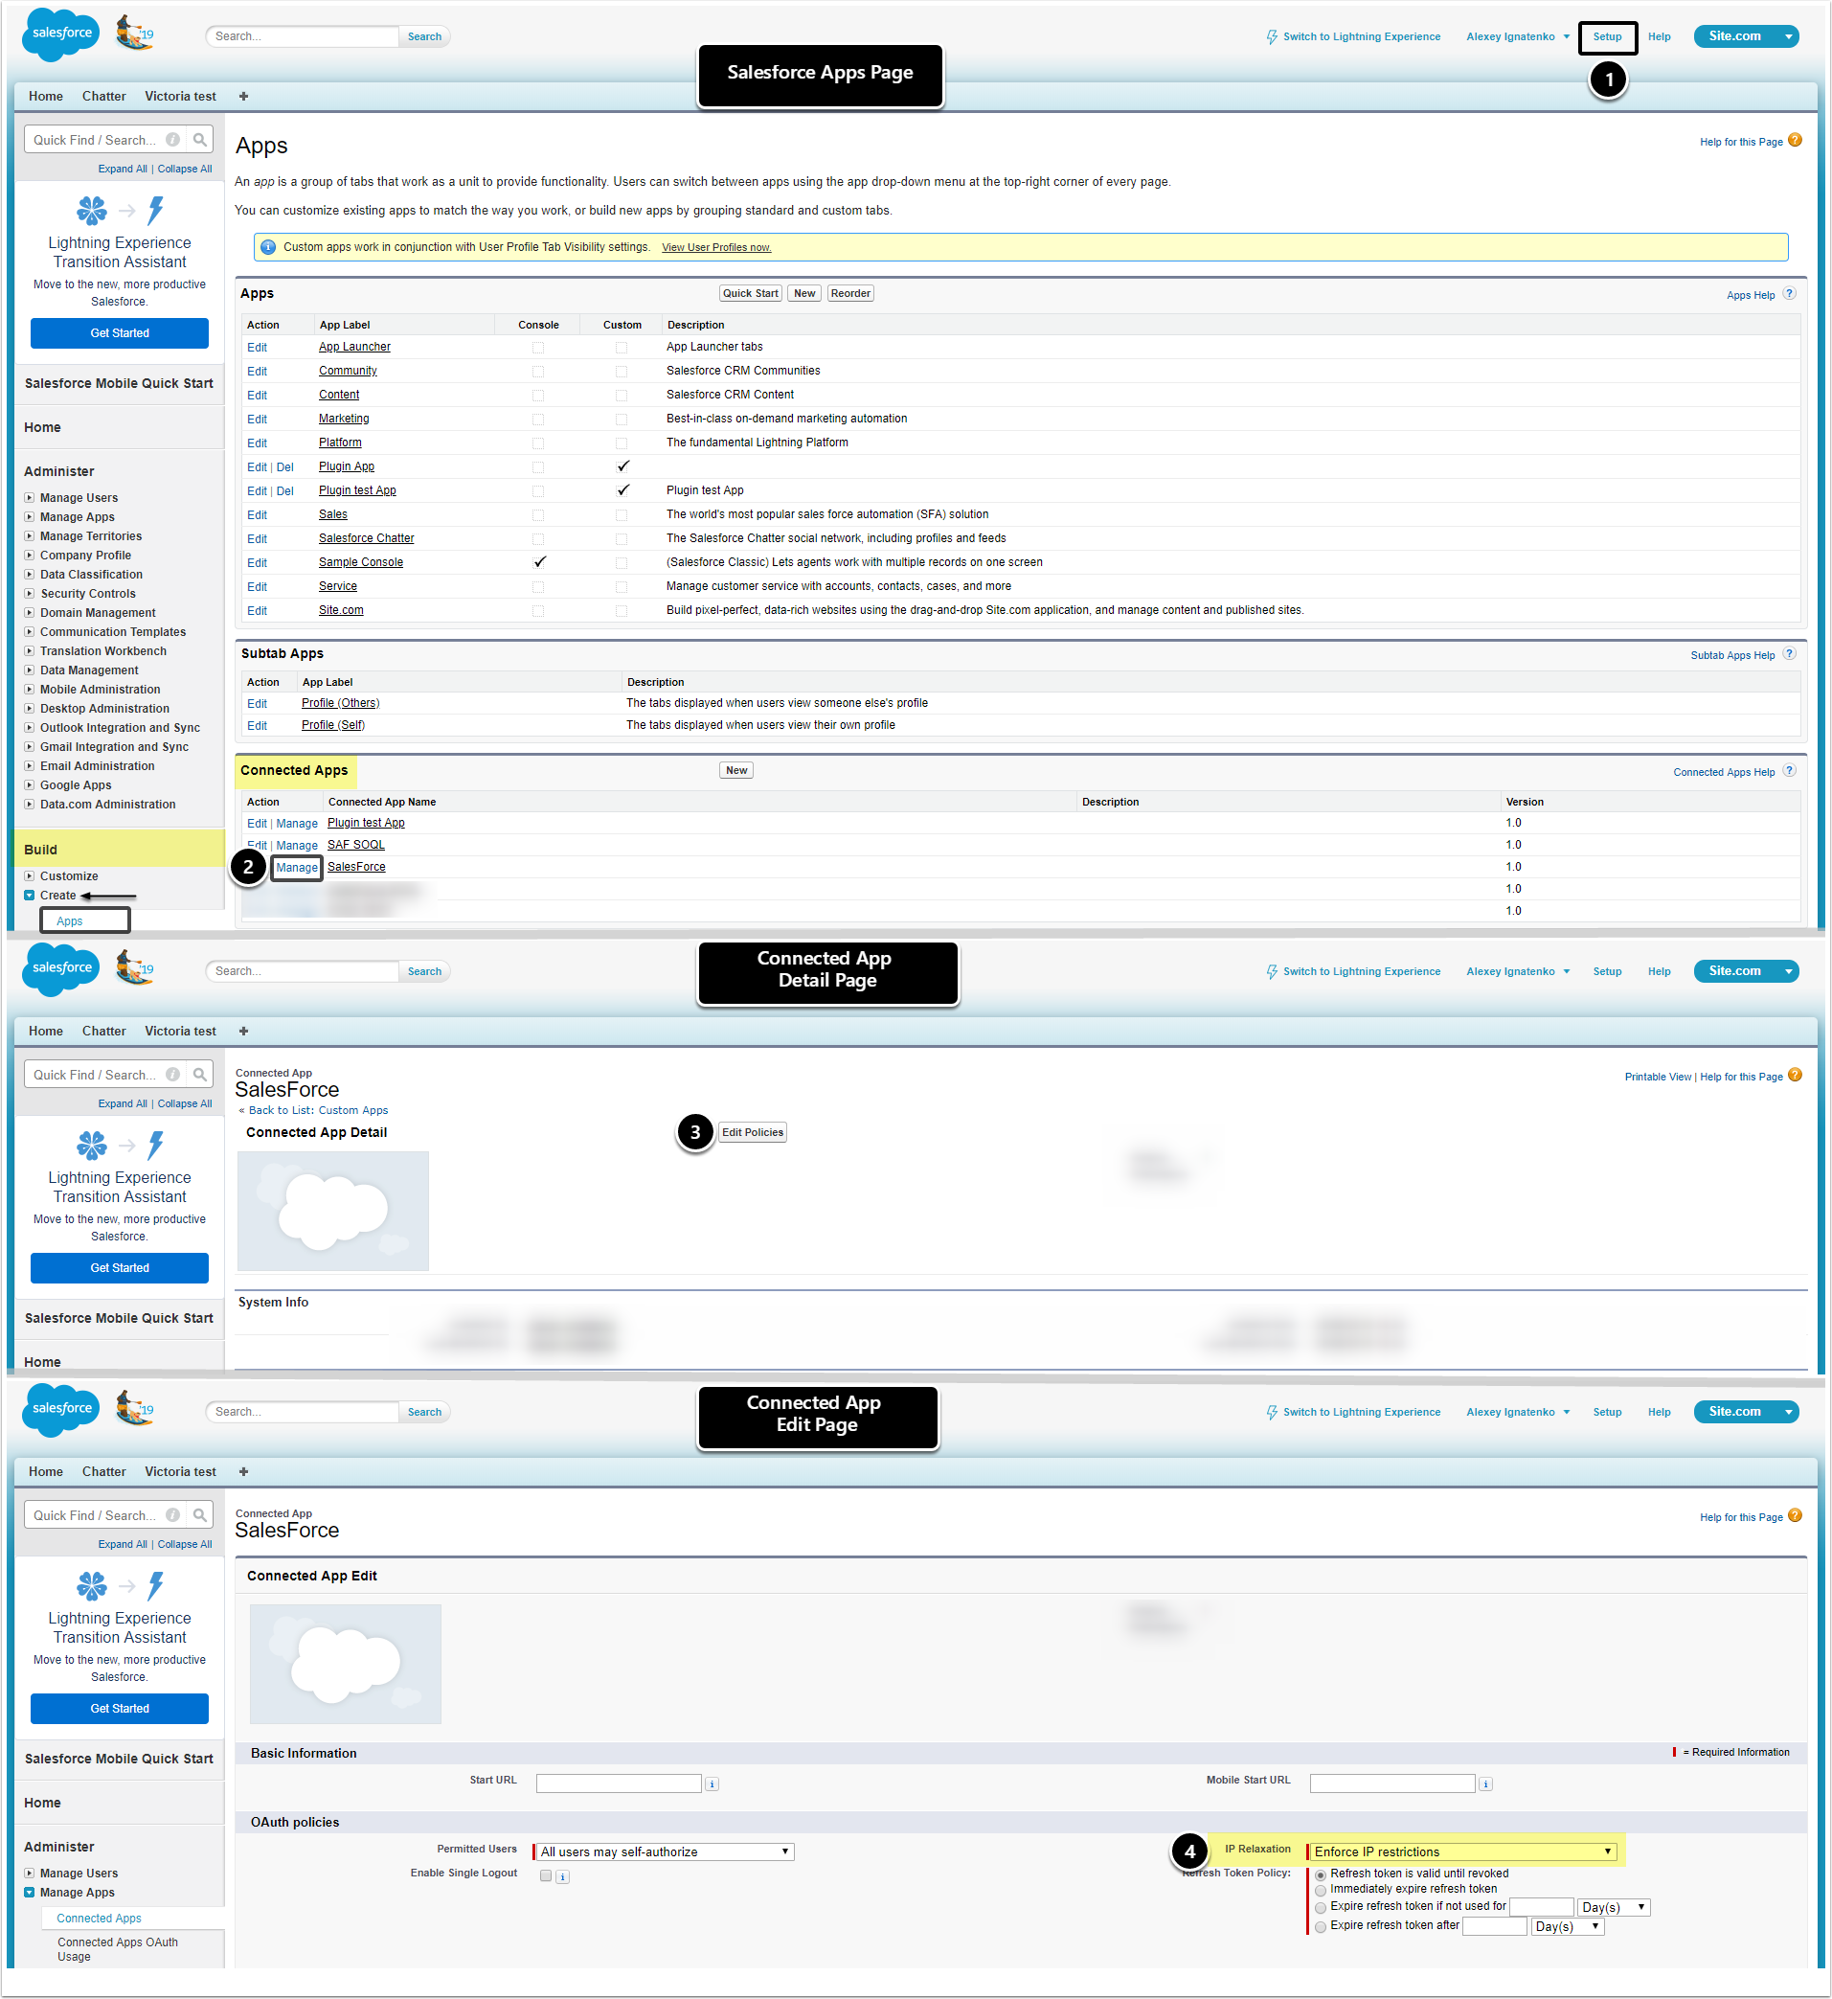Viewport: 1832px width, 1999px height.
Task: Open the Chatter tab on the Apps page
Action: (104, 96)
